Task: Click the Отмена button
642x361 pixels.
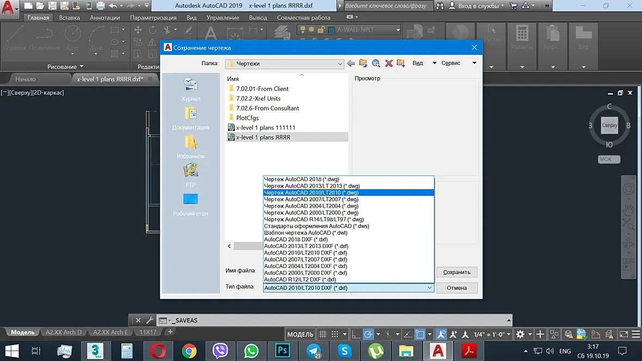Action: click(x=456, y=288)
